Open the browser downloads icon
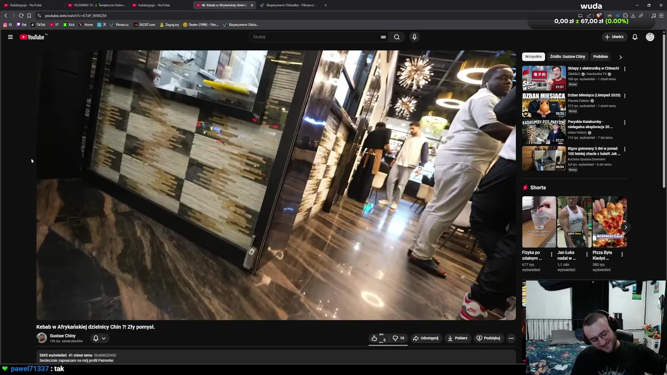Screen dimensions: 667x375 tap(633, 16)
